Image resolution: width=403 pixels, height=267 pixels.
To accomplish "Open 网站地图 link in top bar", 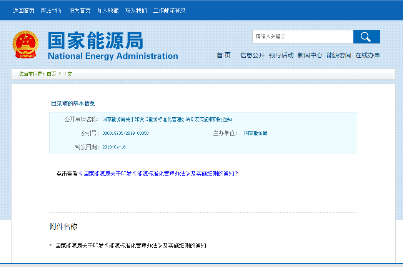I will pos(52,10).
